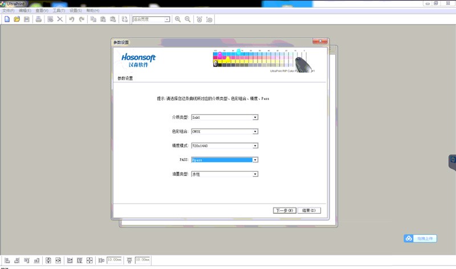Click the Save floppy disk icon

(27, 19)
